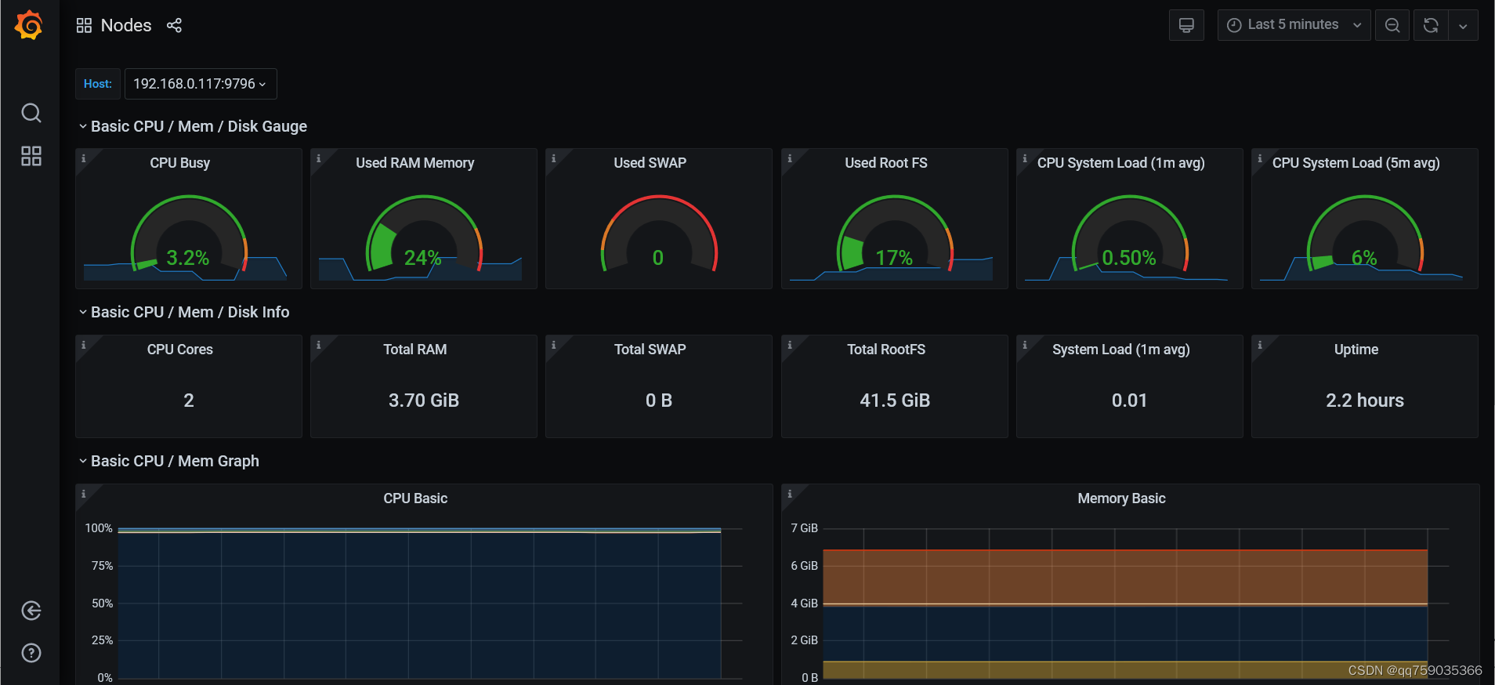Open the Used RAM Memory panel title menu
This screenshot has width=1495, height=685.
415,163
